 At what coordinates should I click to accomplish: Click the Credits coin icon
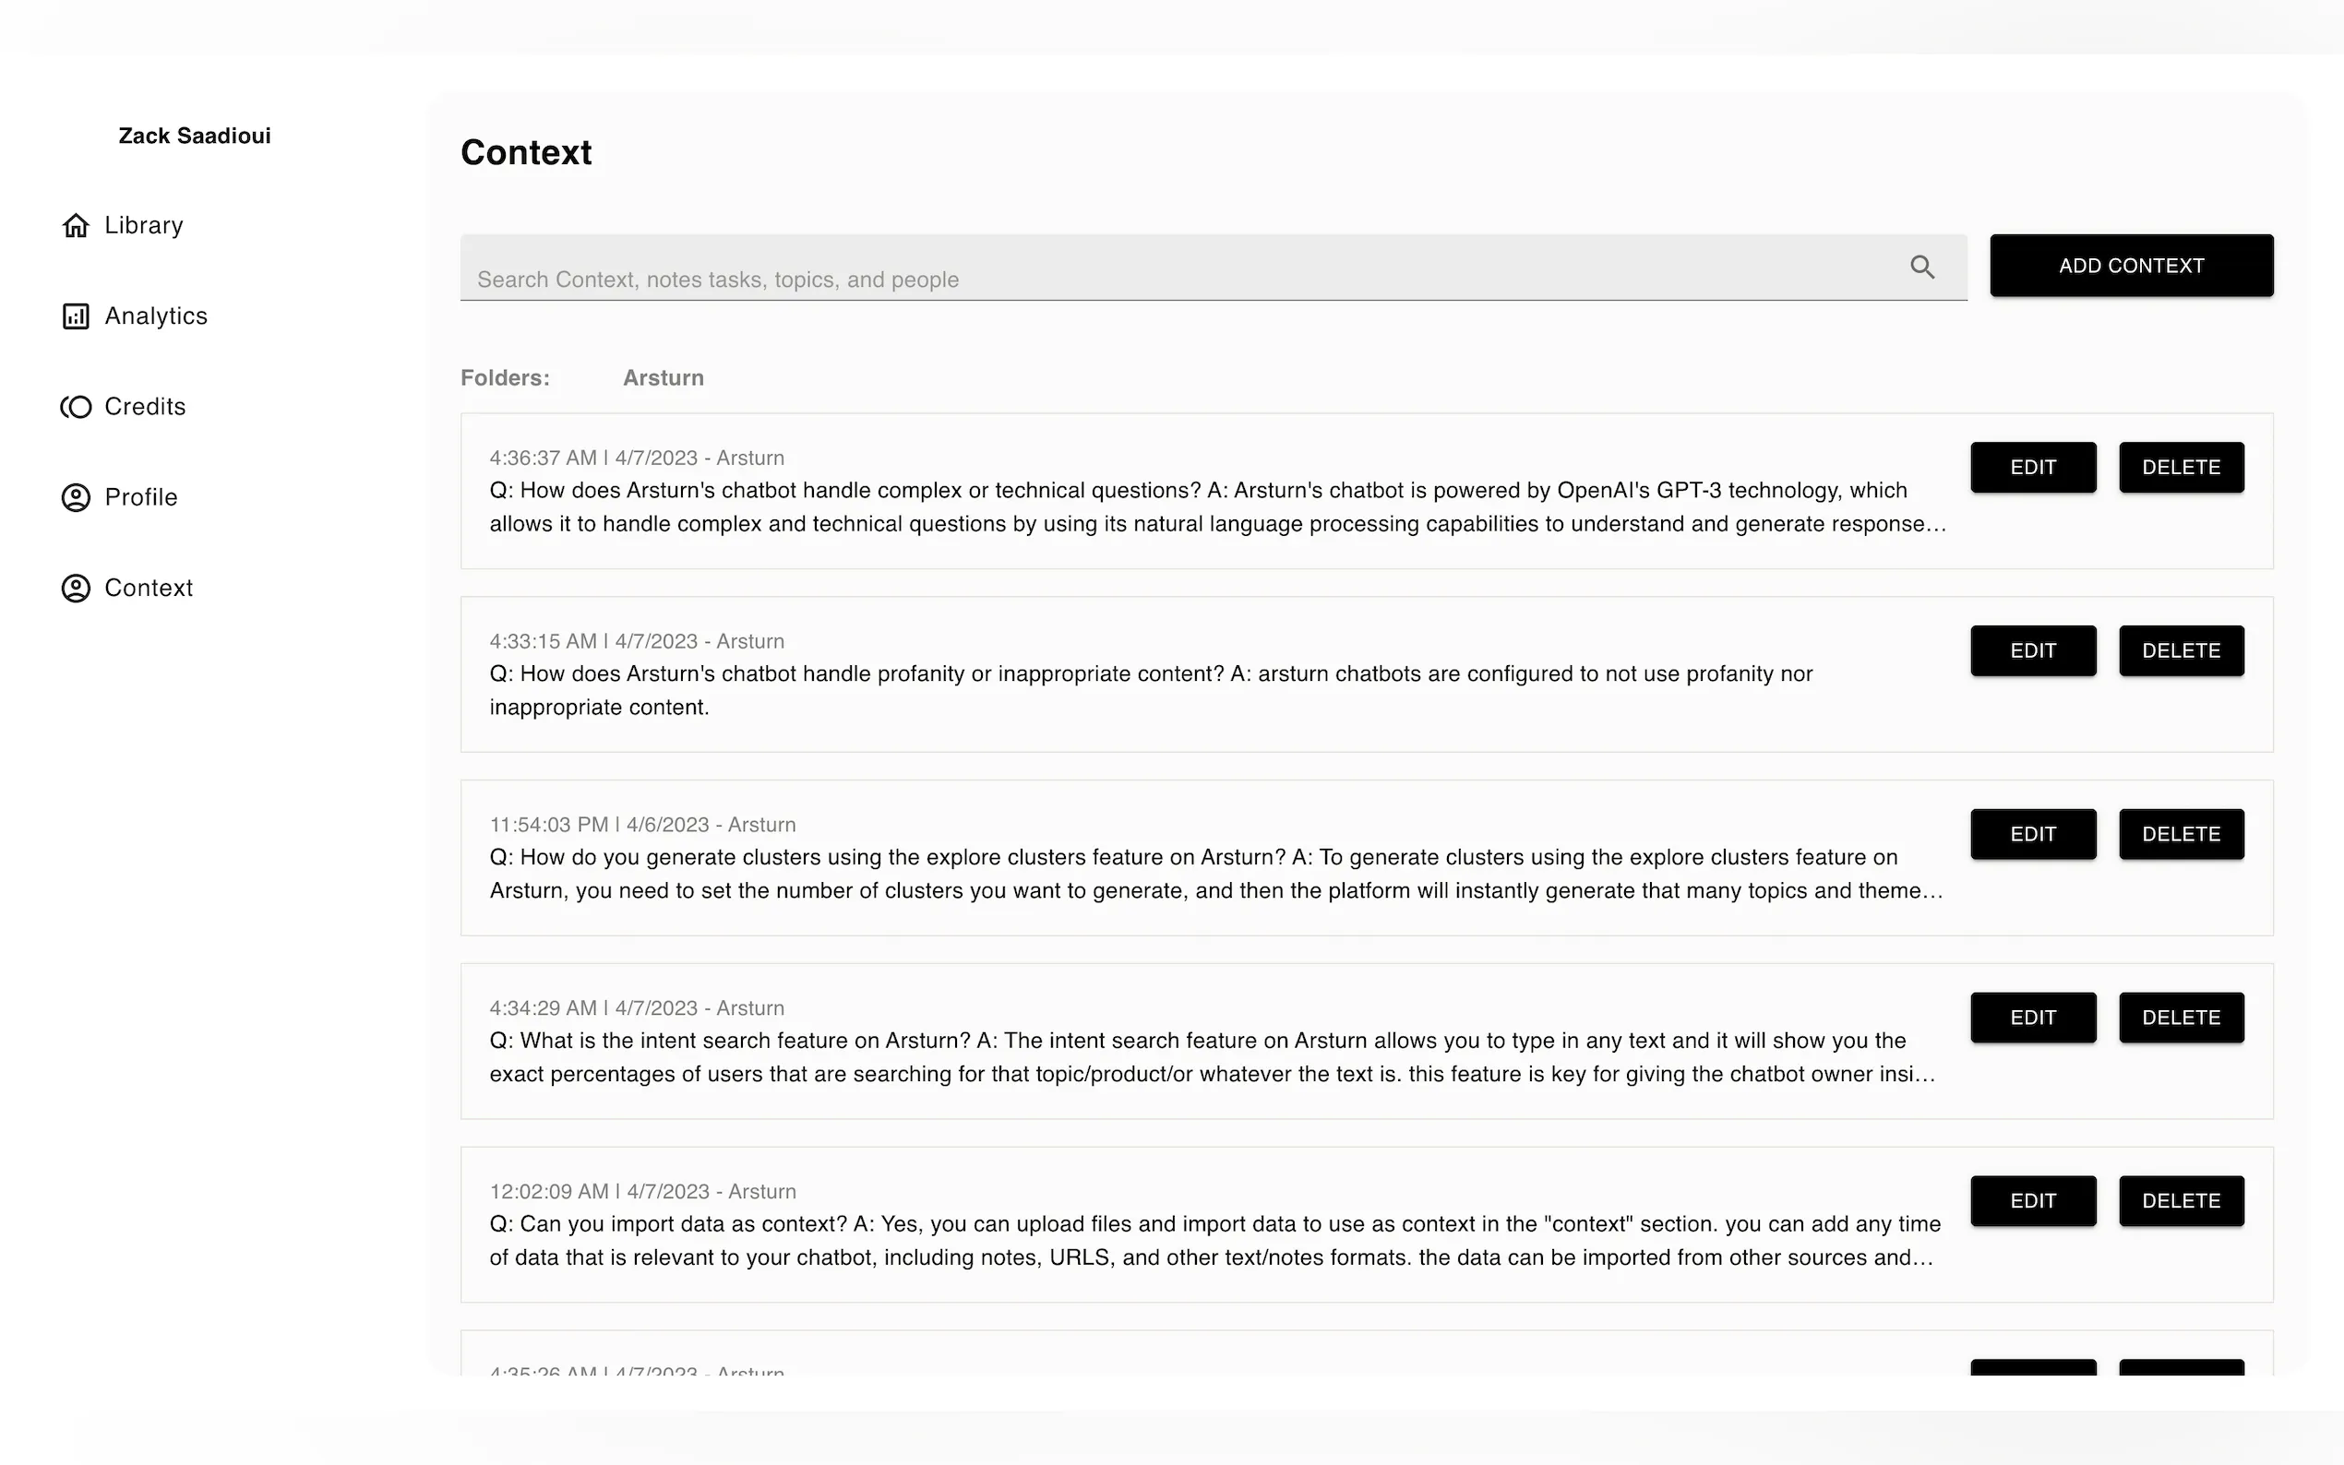(x=76, y=407)
